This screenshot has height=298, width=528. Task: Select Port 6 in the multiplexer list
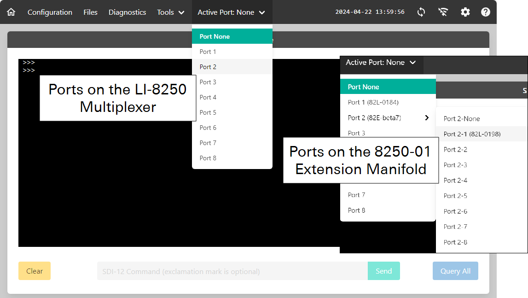(232, 128)
